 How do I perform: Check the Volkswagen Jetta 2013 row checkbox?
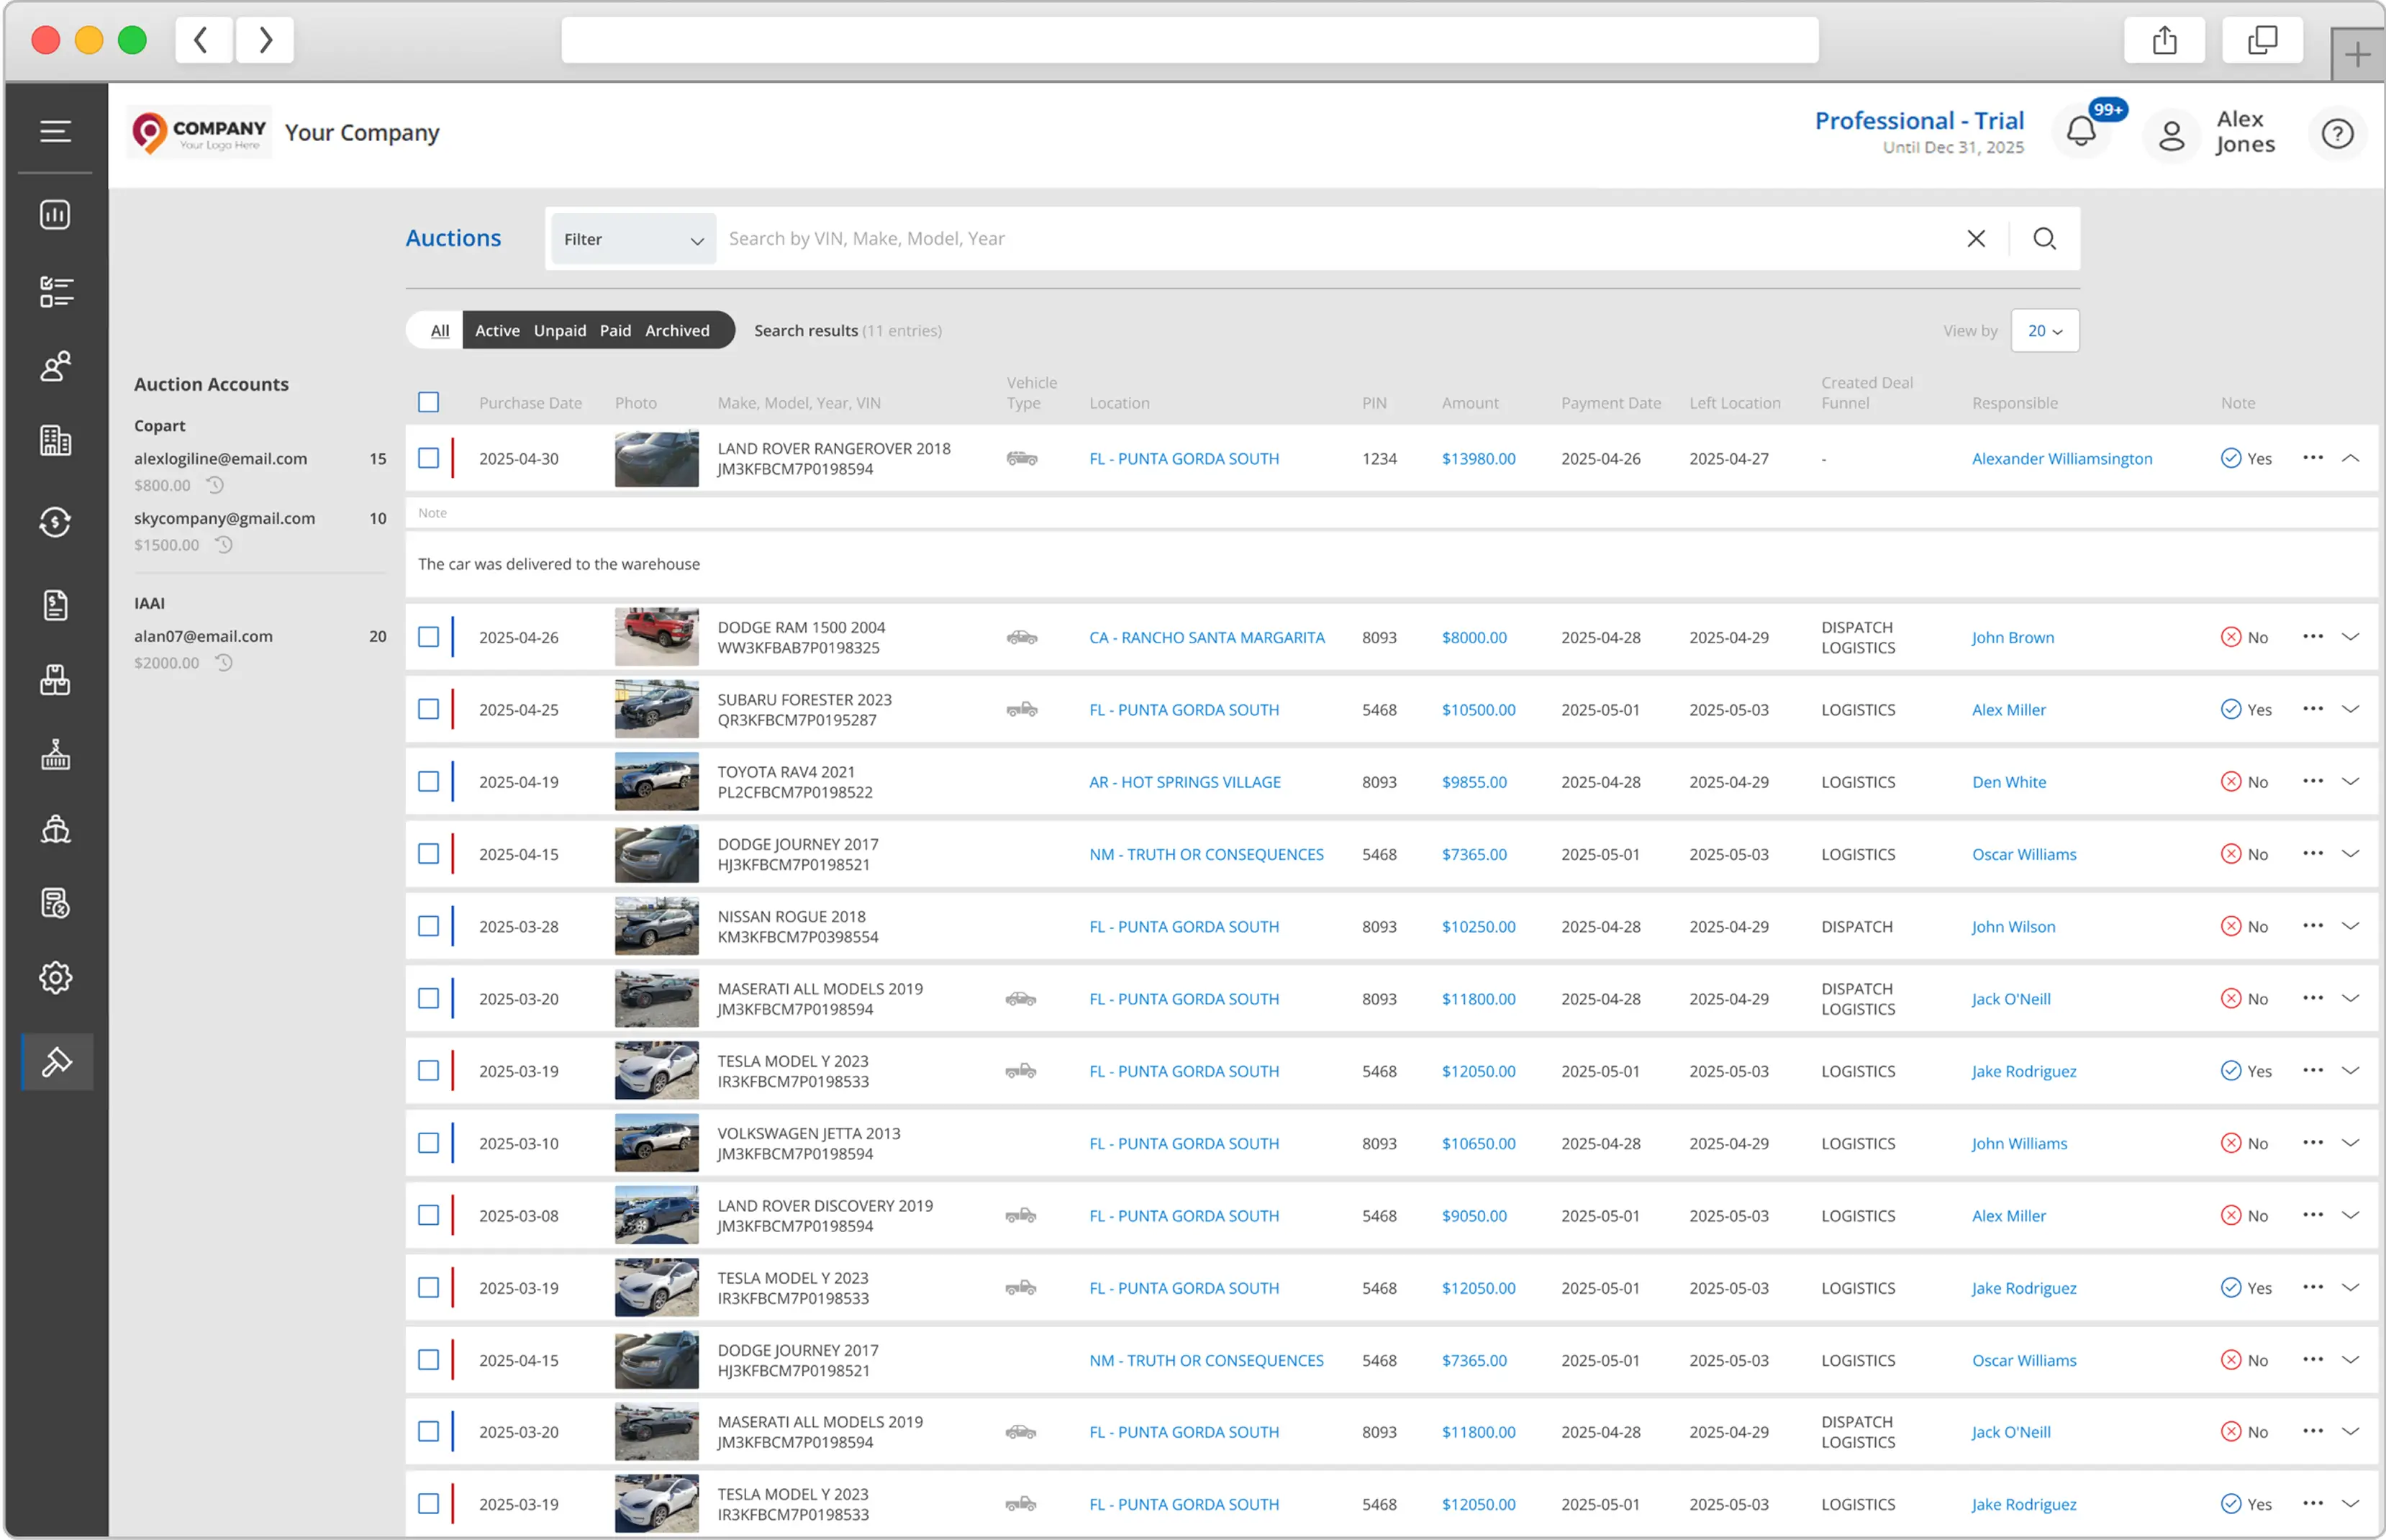pos(429,1143)
